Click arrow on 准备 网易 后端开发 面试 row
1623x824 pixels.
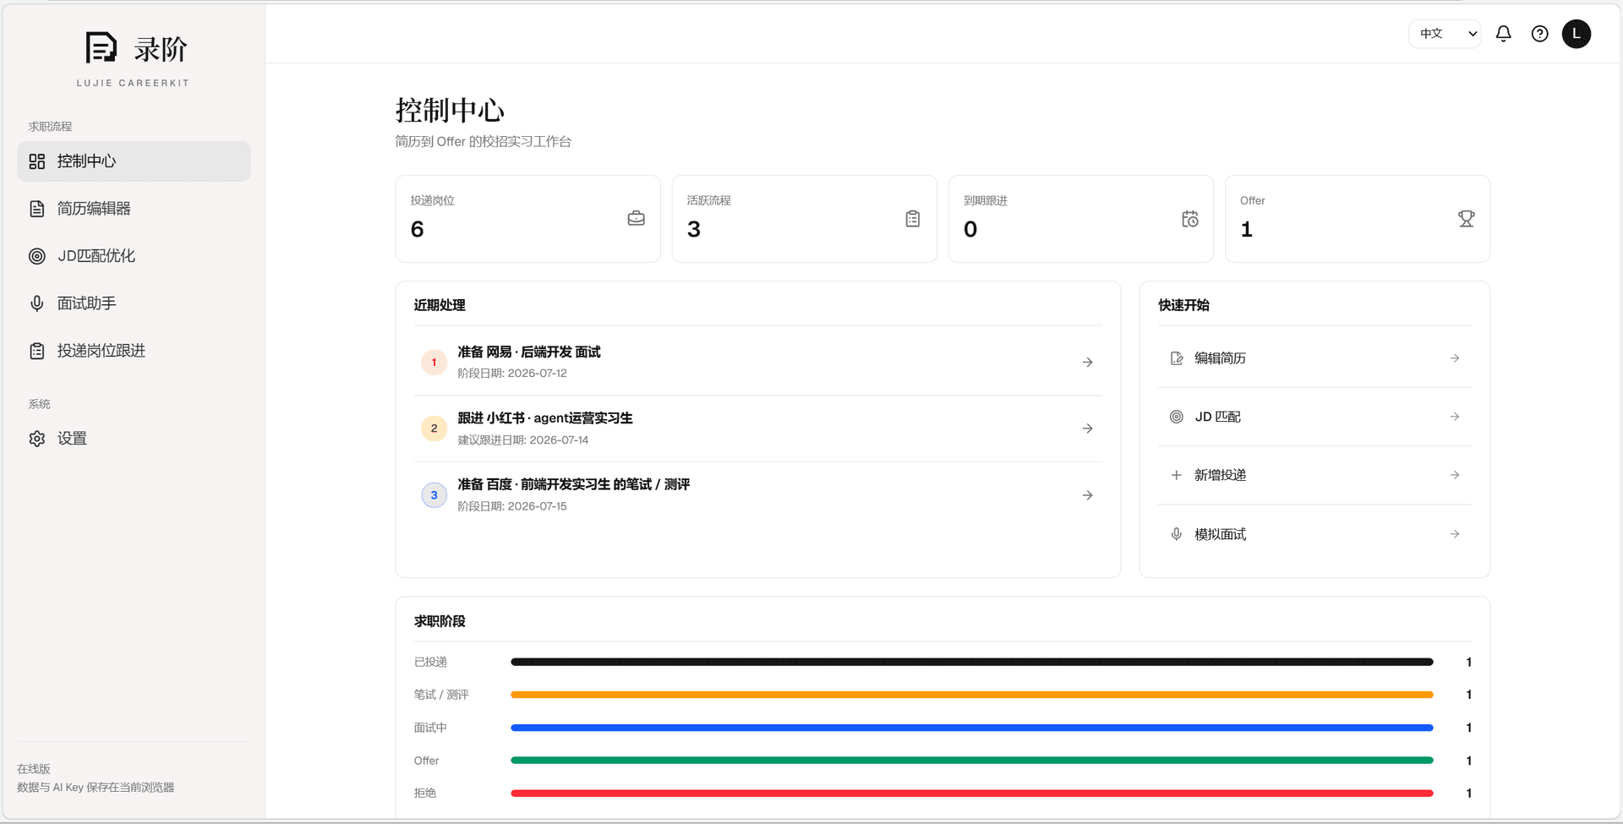(x=1088, y=362)
